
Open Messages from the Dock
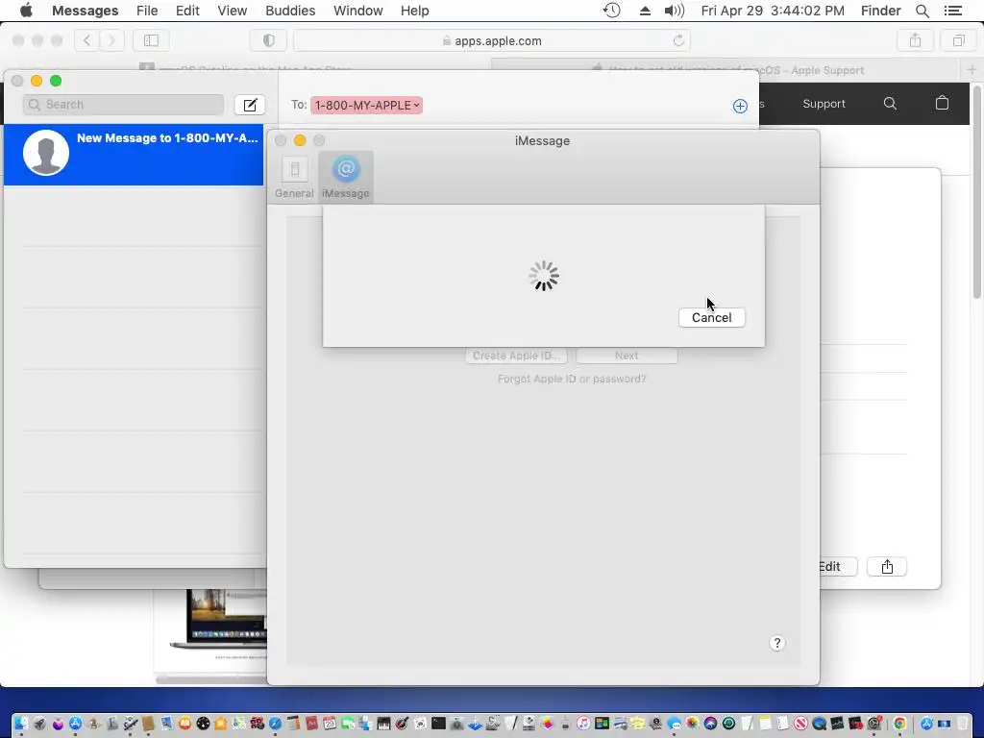[674, 724]
